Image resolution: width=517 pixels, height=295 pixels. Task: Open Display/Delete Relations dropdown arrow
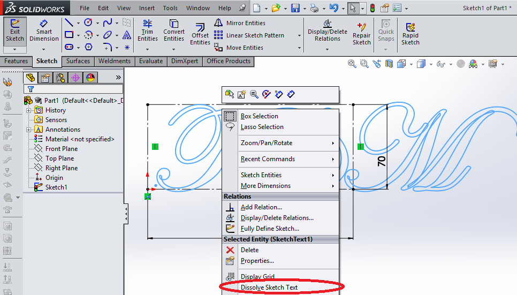click(327, 49)
